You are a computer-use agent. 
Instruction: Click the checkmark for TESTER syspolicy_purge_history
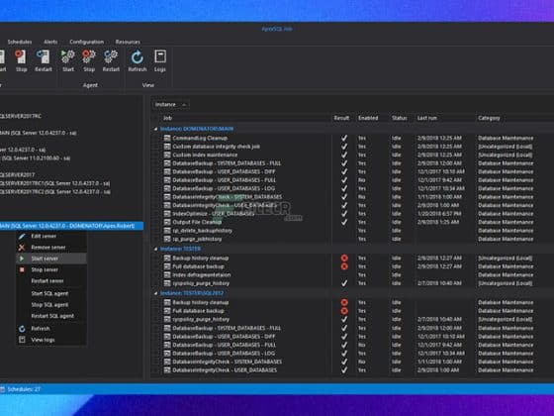[344, 283]
